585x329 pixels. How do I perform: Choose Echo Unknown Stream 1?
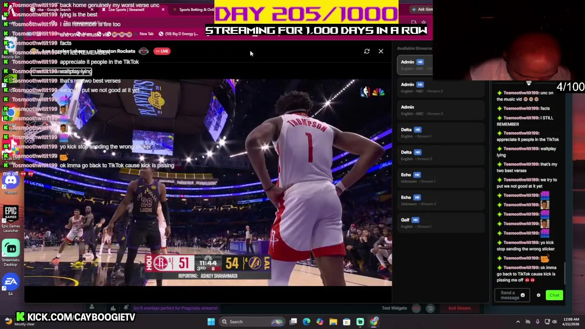tap(441, 178)
